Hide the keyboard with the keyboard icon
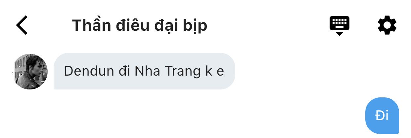 click(340, 26)
